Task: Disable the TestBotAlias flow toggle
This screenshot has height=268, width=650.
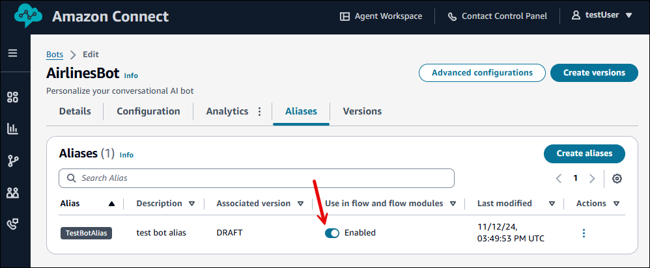Action: point(332,233)
